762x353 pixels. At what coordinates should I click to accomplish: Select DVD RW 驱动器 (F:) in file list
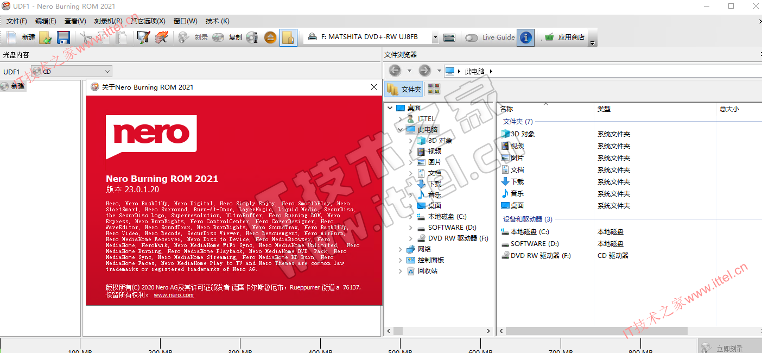coord(541,256)
